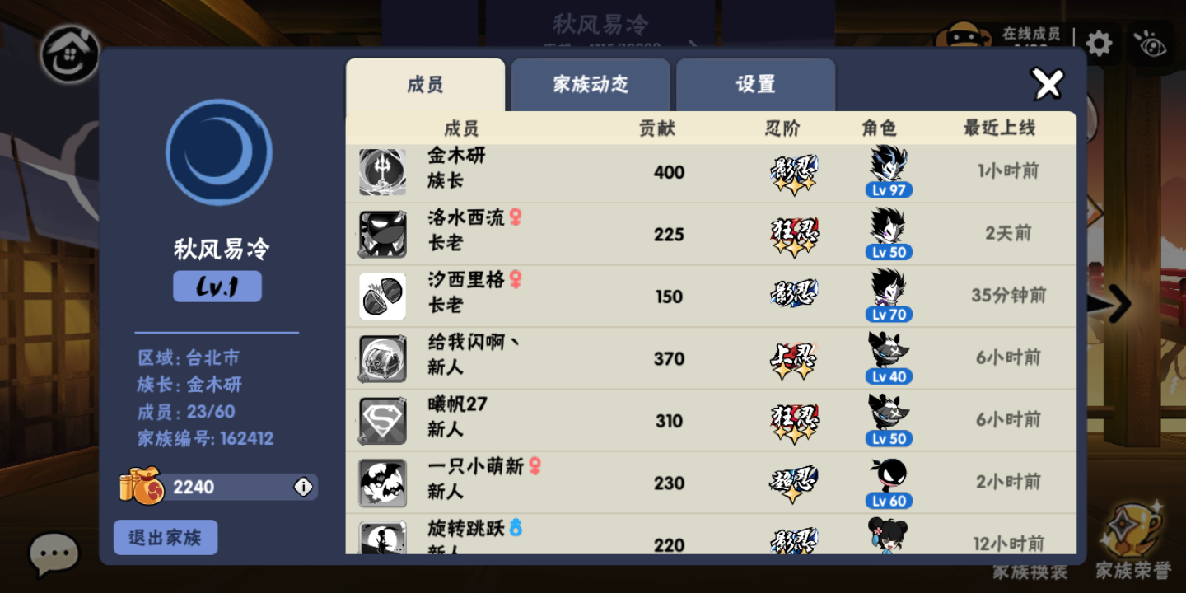
Task: Tap 金木研's trident avatar icon
Action: [x=382, y=172]
